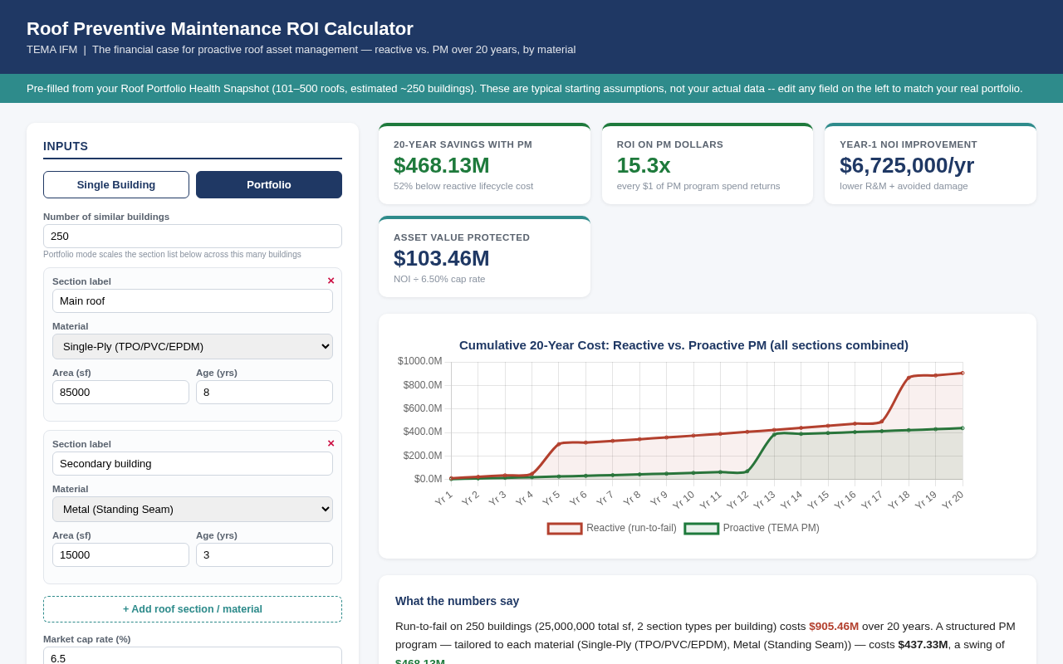Click the Yr 1 x-axis label

point(443,498)
